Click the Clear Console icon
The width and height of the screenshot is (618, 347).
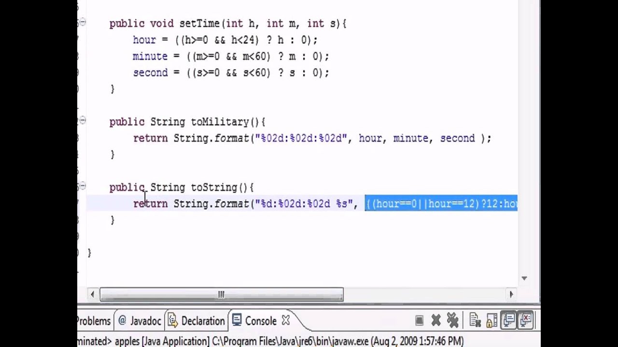coord(475,320)
